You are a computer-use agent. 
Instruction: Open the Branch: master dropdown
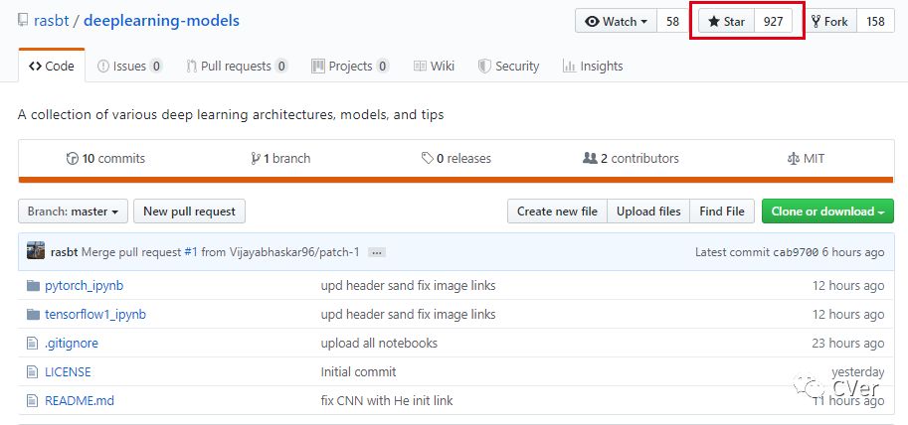(74, 212)
